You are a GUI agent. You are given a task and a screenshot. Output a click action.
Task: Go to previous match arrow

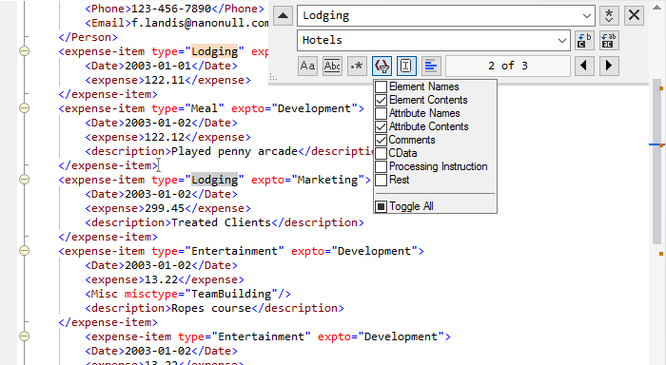pos(584,66)
